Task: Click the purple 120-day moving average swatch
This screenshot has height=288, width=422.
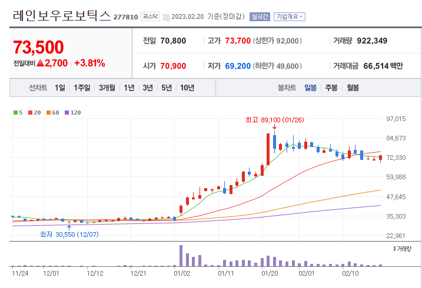Action: [x=67, y=113]
